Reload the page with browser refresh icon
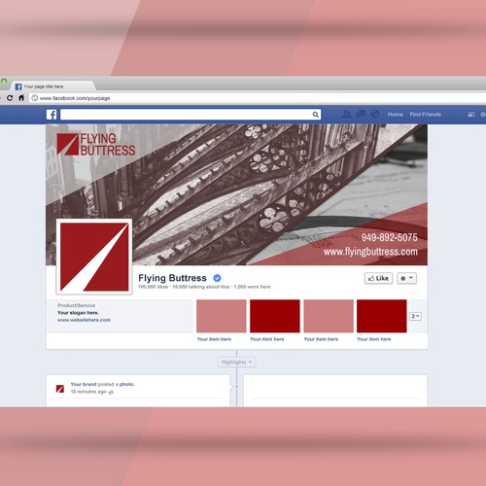The image size is (486, 486). [x=10, y=98]
